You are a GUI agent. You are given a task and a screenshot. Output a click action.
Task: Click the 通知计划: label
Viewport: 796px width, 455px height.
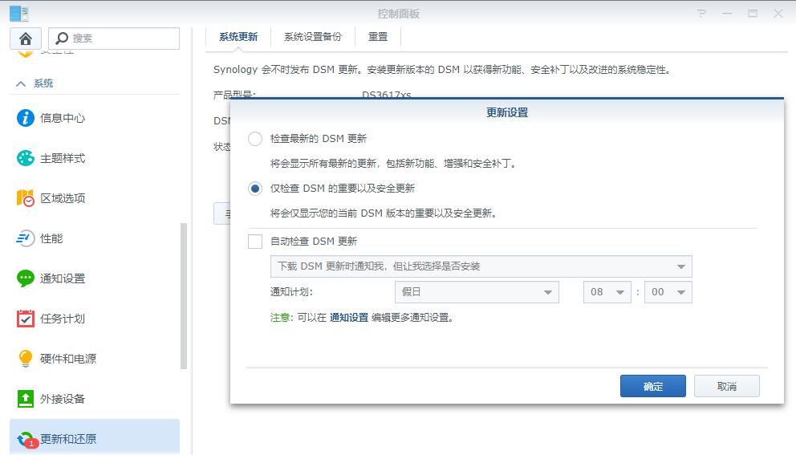[291, 292]
